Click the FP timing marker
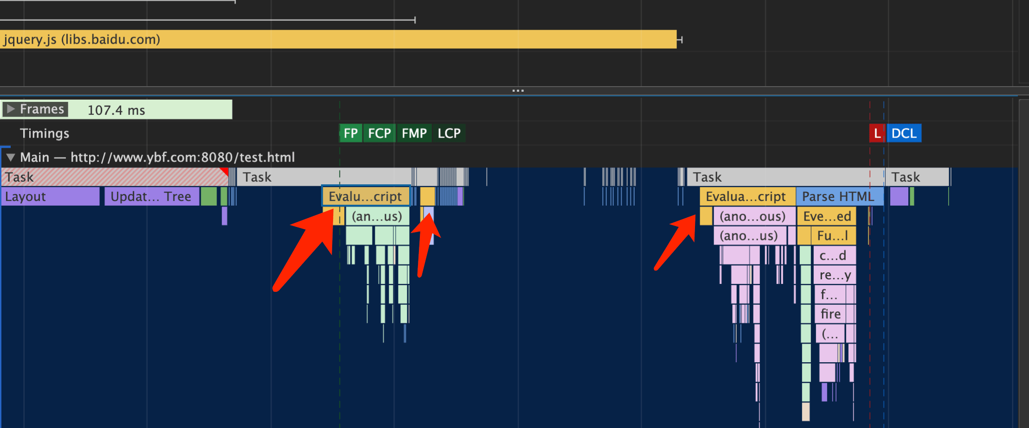This screenshot has width=1029, height=428. pyautogui.click(x=350, y=133)
